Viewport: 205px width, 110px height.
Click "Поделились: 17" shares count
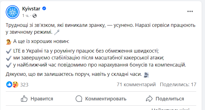(x=178, y=85)
